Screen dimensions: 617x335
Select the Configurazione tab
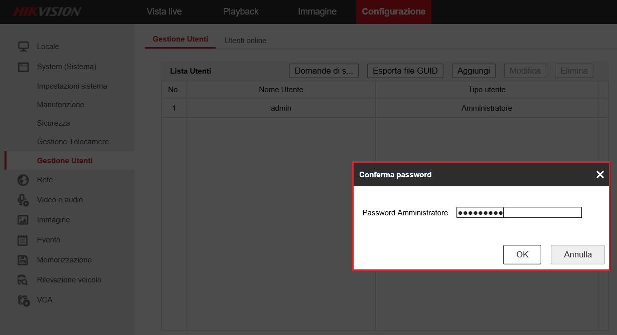(x=394, y=12)
